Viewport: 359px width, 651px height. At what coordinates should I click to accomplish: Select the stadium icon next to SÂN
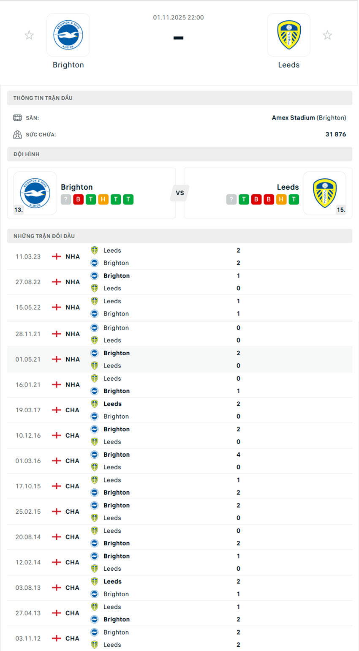[17, 117]
